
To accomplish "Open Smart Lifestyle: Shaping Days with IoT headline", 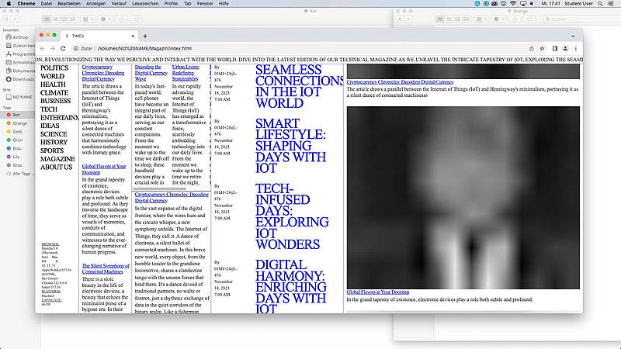I will pyautogui.click(x=290, y=146).
